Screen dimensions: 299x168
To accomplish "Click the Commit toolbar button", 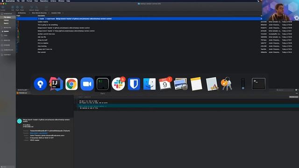I will [3, 8].
